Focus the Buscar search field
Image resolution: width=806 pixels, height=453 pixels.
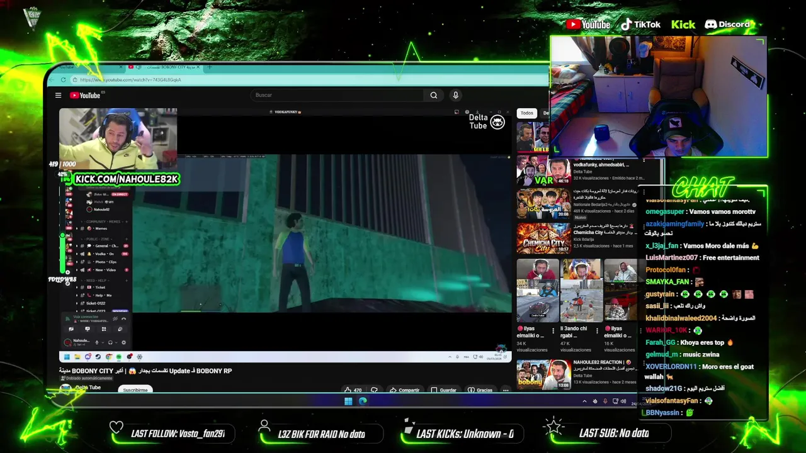[x=338, y=95]
